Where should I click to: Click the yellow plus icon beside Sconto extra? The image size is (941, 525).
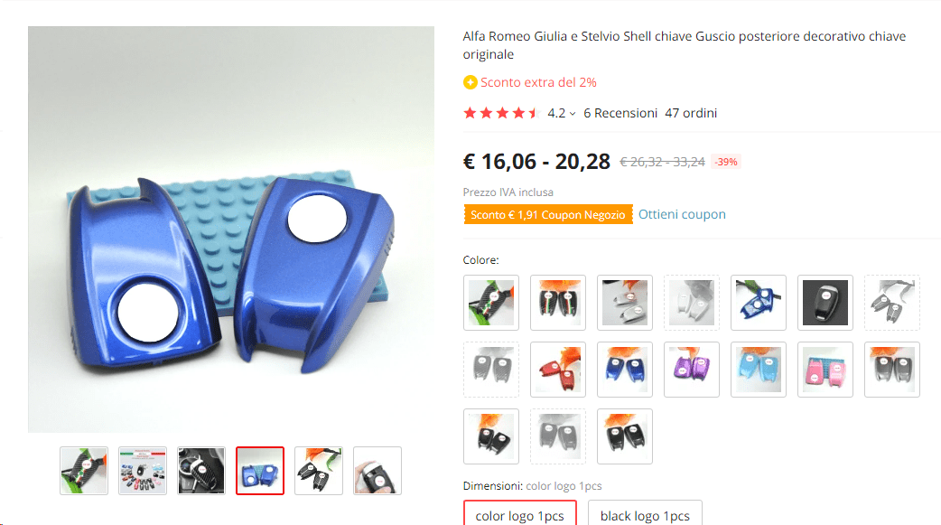coord(470,82)
